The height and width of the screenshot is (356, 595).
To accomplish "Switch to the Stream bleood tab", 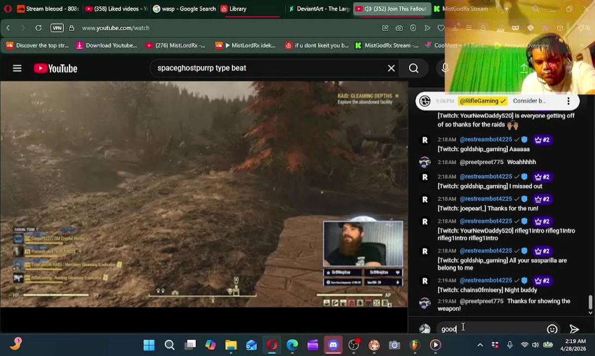I will point(47,9).
